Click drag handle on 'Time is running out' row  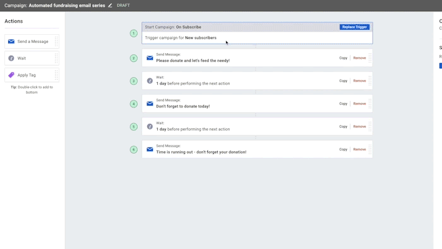(370, 149)
